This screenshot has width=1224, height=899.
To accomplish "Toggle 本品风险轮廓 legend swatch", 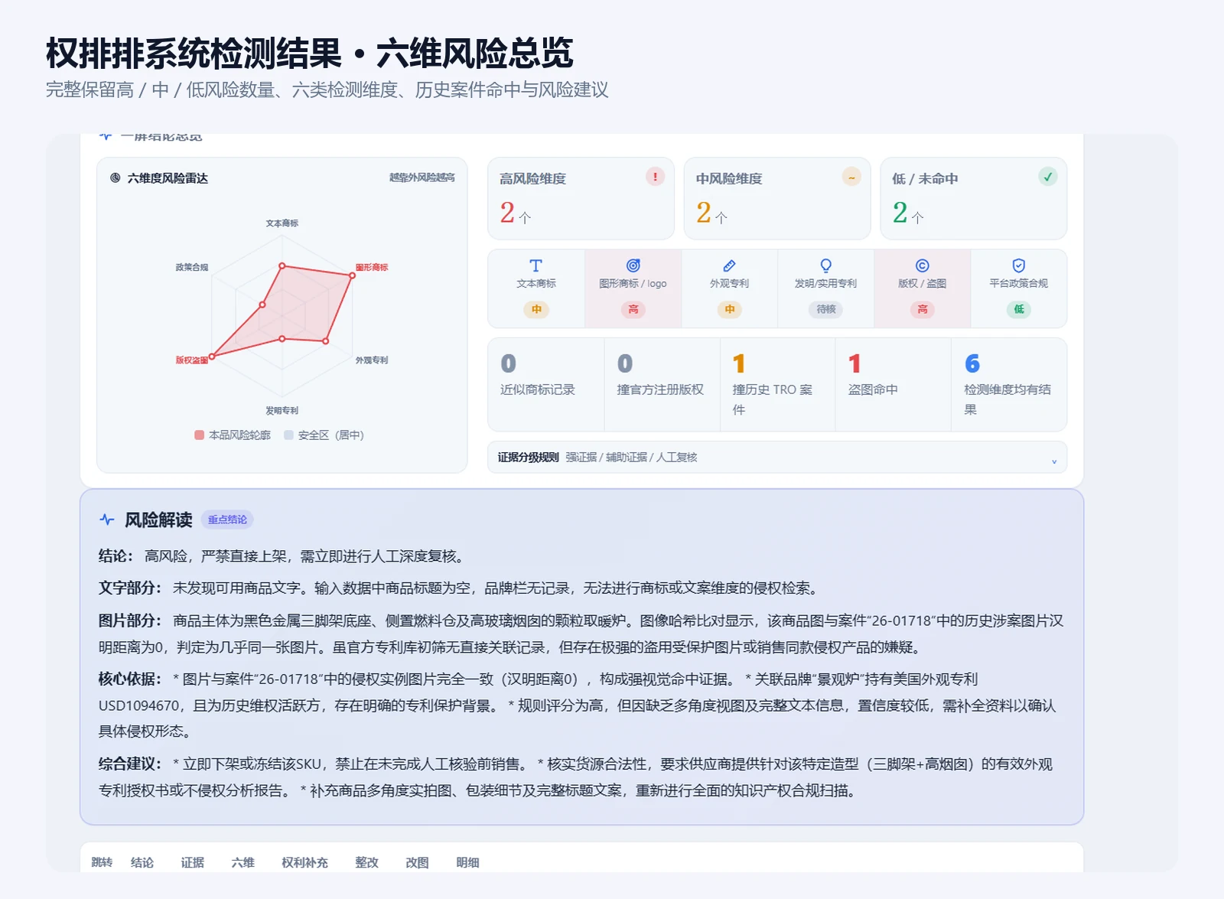I will [x=200, y=435].
